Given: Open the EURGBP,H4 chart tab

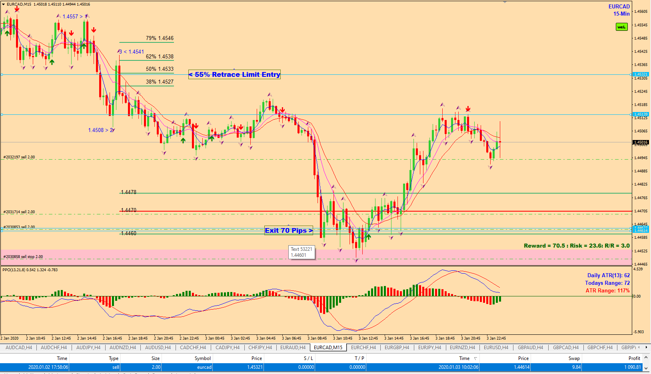Looking at the screenshot, I should tap(397, 348).
